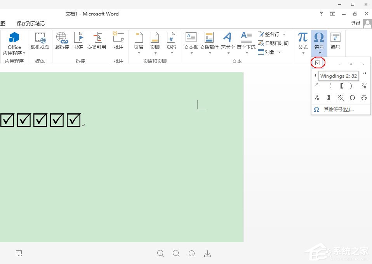Insert WordArt using 艺术字
The width and height of the screenshot is (372, 264).
[227, 42]
